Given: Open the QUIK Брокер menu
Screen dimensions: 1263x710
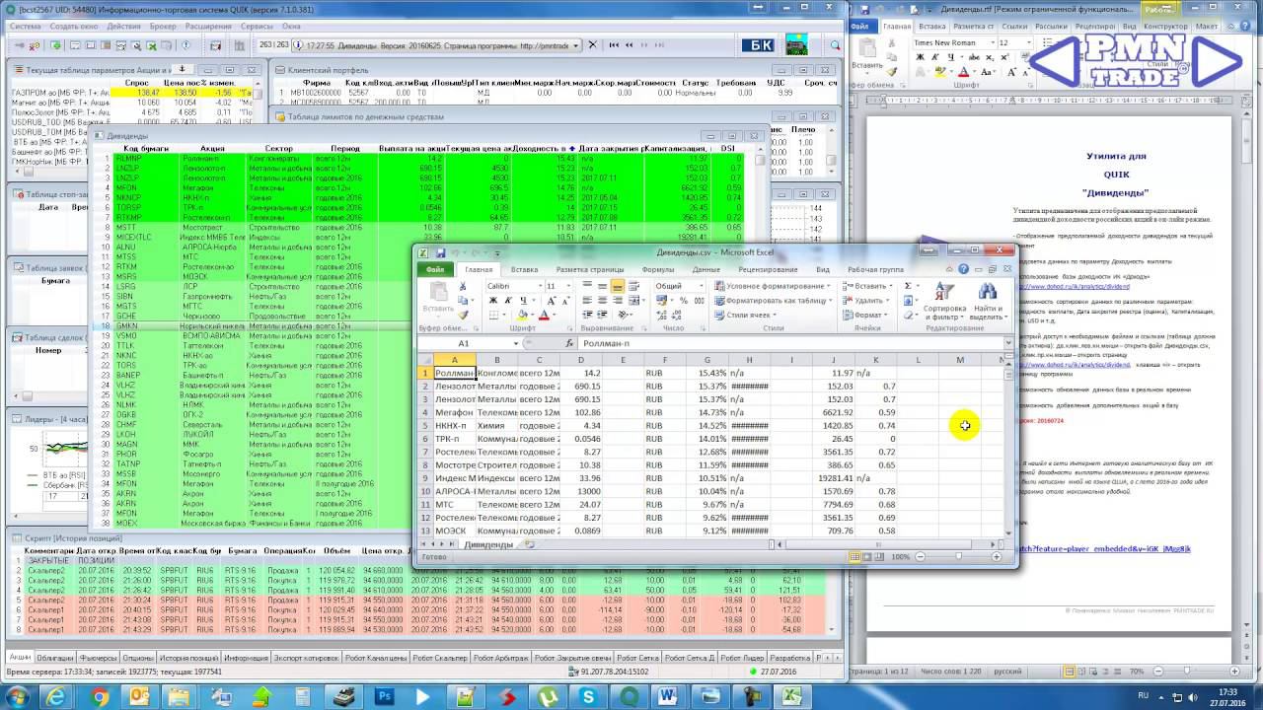Looking at the screenshot, I should point(163,26).
